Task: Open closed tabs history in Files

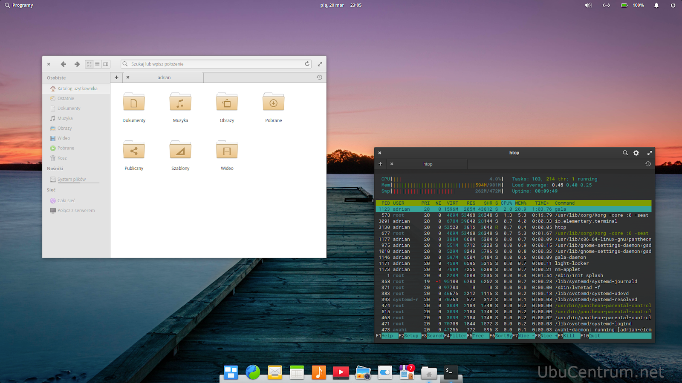Action: pos(319,77)
